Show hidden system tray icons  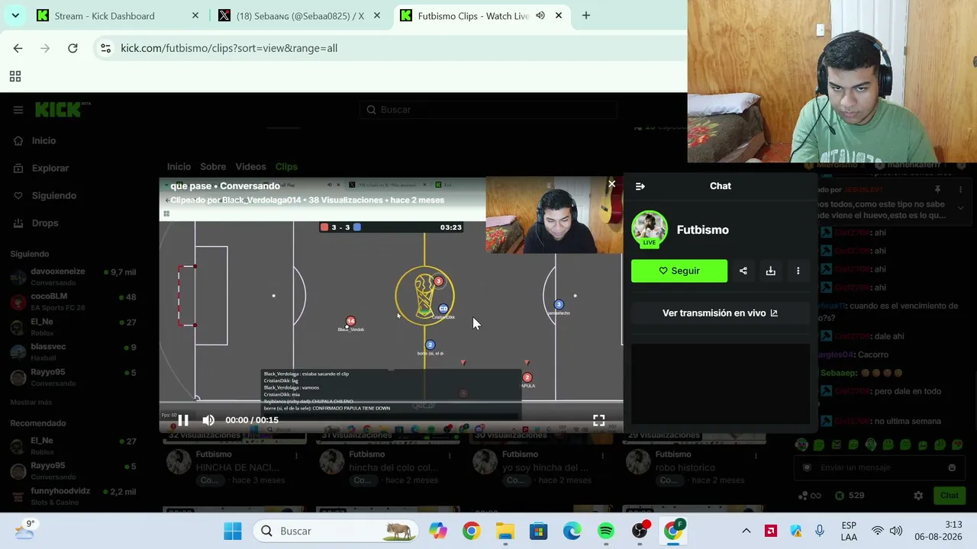[746, 531]
